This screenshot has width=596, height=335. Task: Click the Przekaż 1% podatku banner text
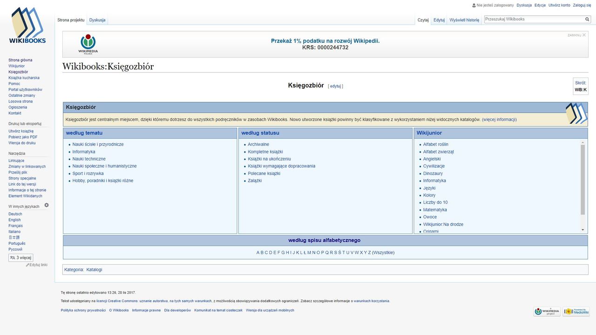coord(325,41)
